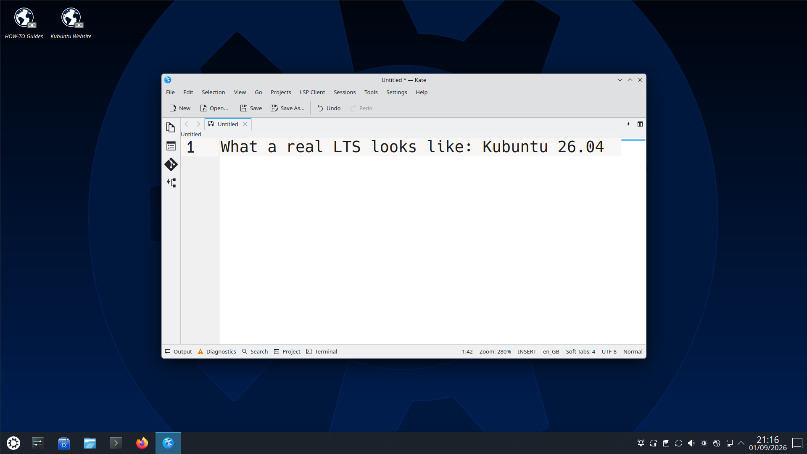Click the split view icon

[x=640, y=124]
